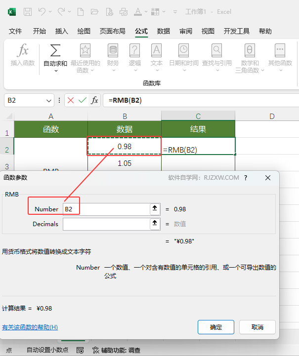Image resolution: width=299 pixels, height=356 pixels.
Task: Open the 查找与引用 functions library
Action: pos(217,58)
